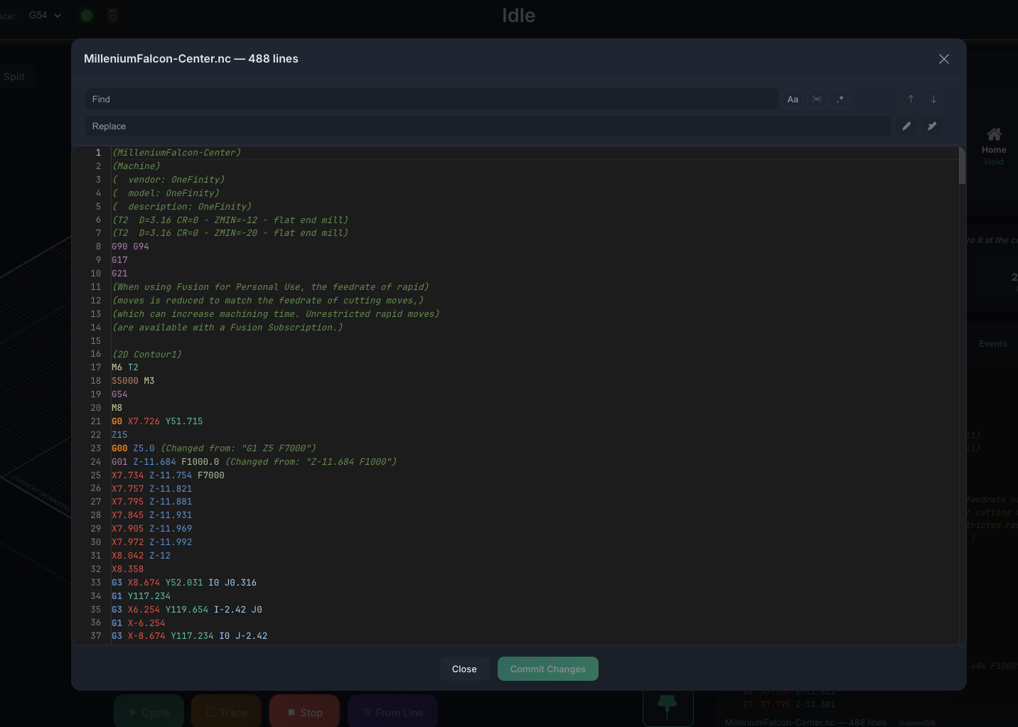Focus the Find input field
This screenshot has height=727, width=1018.
point(431,99)
